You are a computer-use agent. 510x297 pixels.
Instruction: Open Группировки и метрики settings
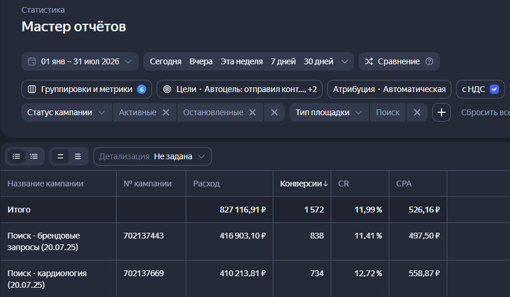tap(86, 89)
